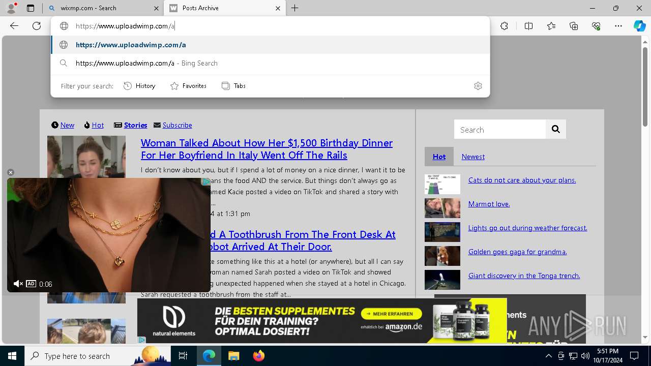Open Collections toolbar icon
Screen dimensions: 651x366
(x=574, y=26)
